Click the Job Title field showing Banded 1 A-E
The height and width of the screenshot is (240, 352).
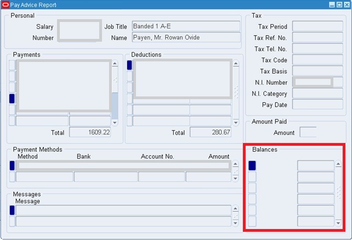tap(186, 26)
